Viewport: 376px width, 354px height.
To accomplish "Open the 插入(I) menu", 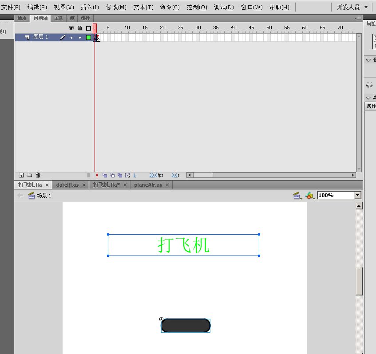I will coord(90,7).
